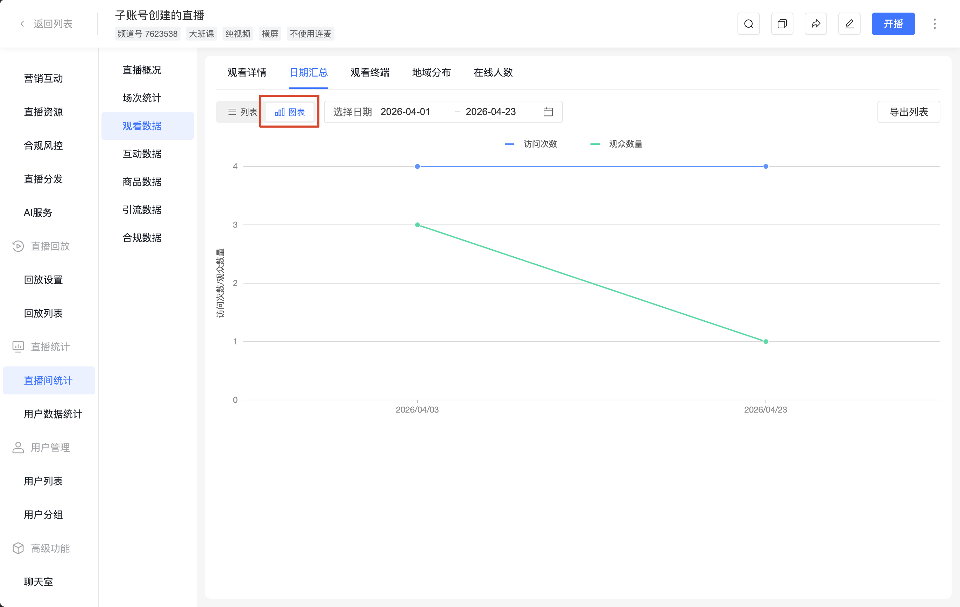
Task: Click the blue 访问次数 point at 2026/04/23
Action: [x=765, y=166]
